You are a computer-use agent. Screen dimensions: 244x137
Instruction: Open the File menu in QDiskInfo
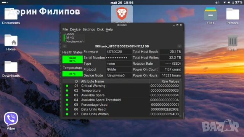click(65, 29)
